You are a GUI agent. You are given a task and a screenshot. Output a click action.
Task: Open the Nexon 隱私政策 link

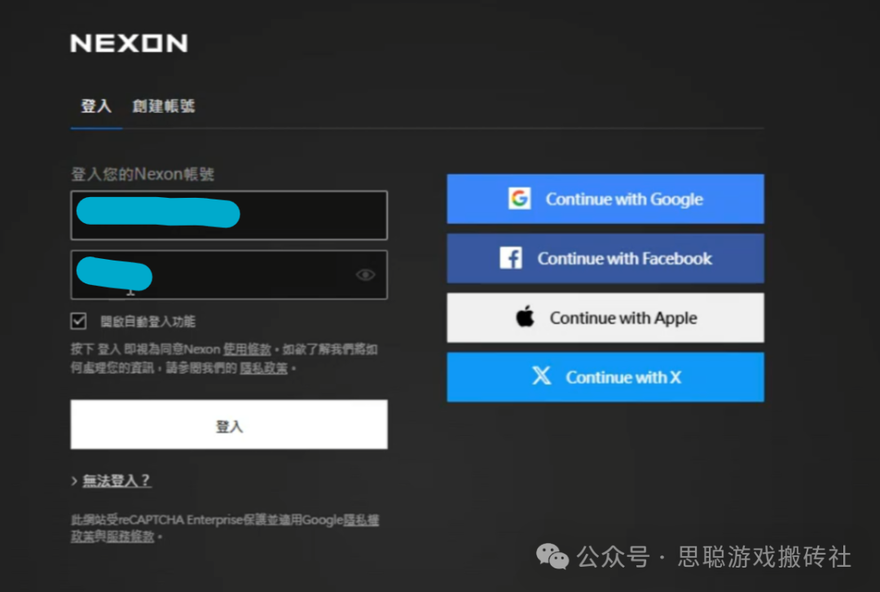click(263, 369)
